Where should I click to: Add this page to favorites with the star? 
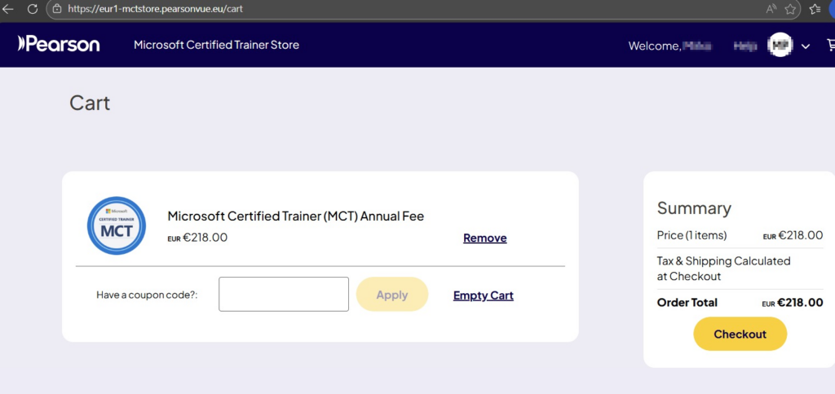[790, 9]
